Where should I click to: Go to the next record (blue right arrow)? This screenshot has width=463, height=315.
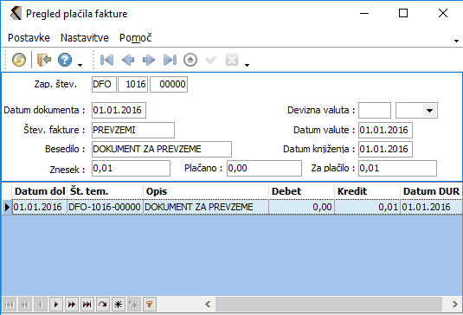pos(149,60)
